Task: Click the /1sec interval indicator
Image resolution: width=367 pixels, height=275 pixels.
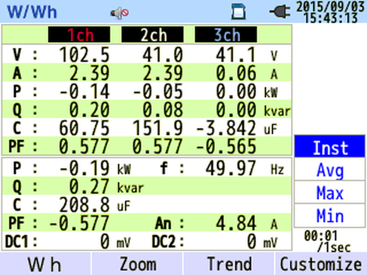Action: point(334,247)
